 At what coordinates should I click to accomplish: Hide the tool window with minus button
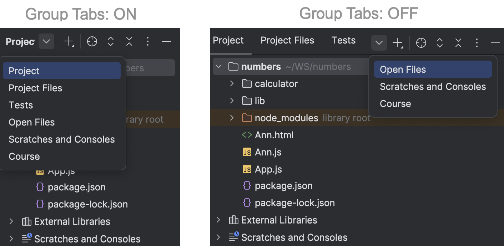click(496, 42)
